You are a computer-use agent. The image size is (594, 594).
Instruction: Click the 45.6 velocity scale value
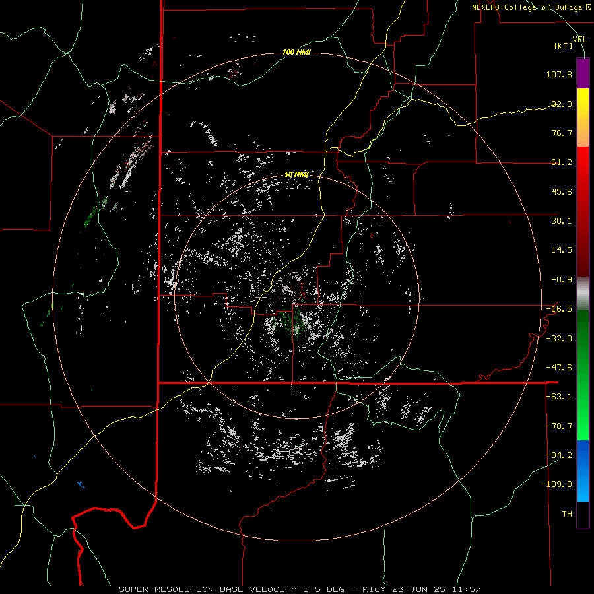[562, 191]
